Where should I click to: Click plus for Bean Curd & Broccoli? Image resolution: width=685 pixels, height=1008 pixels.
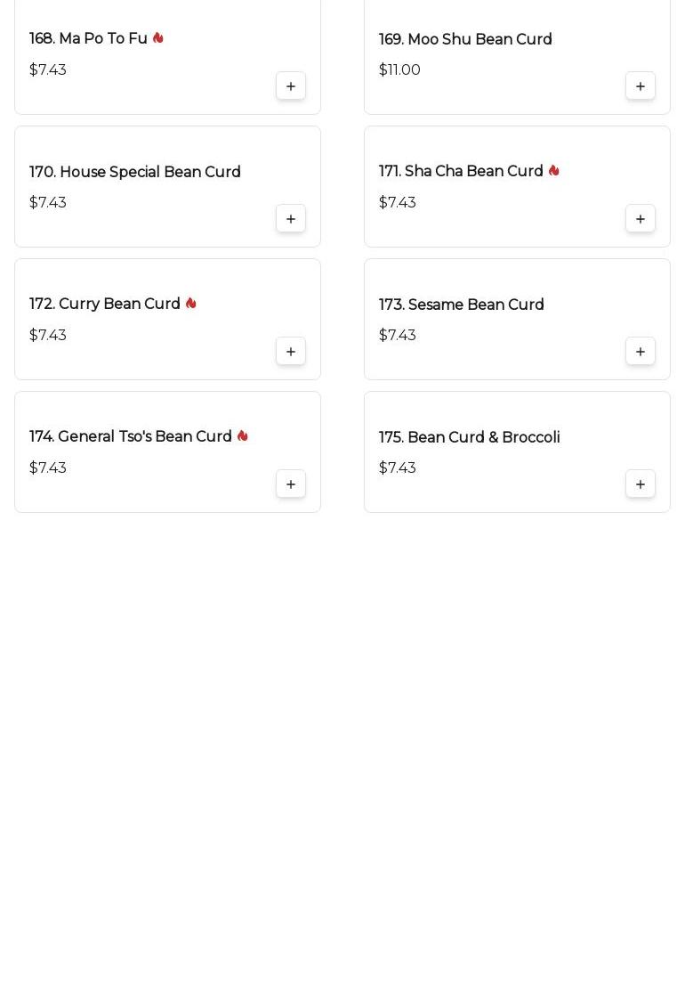point(640,484)
